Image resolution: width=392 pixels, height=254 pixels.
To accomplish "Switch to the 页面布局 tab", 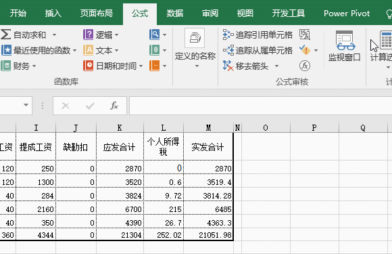I will pyautogui.click(x=97, y=14).
